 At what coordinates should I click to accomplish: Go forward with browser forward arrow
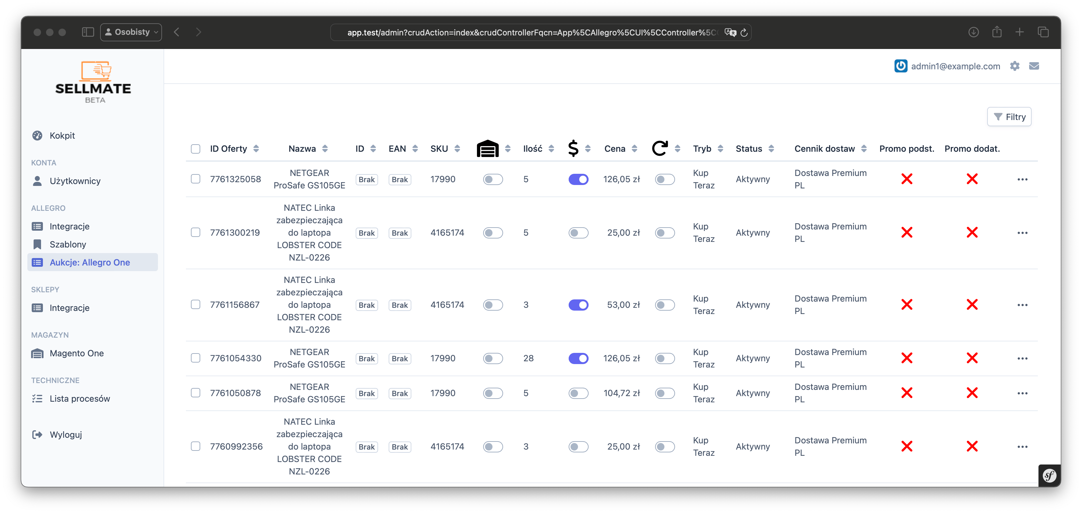click(199, 32)
